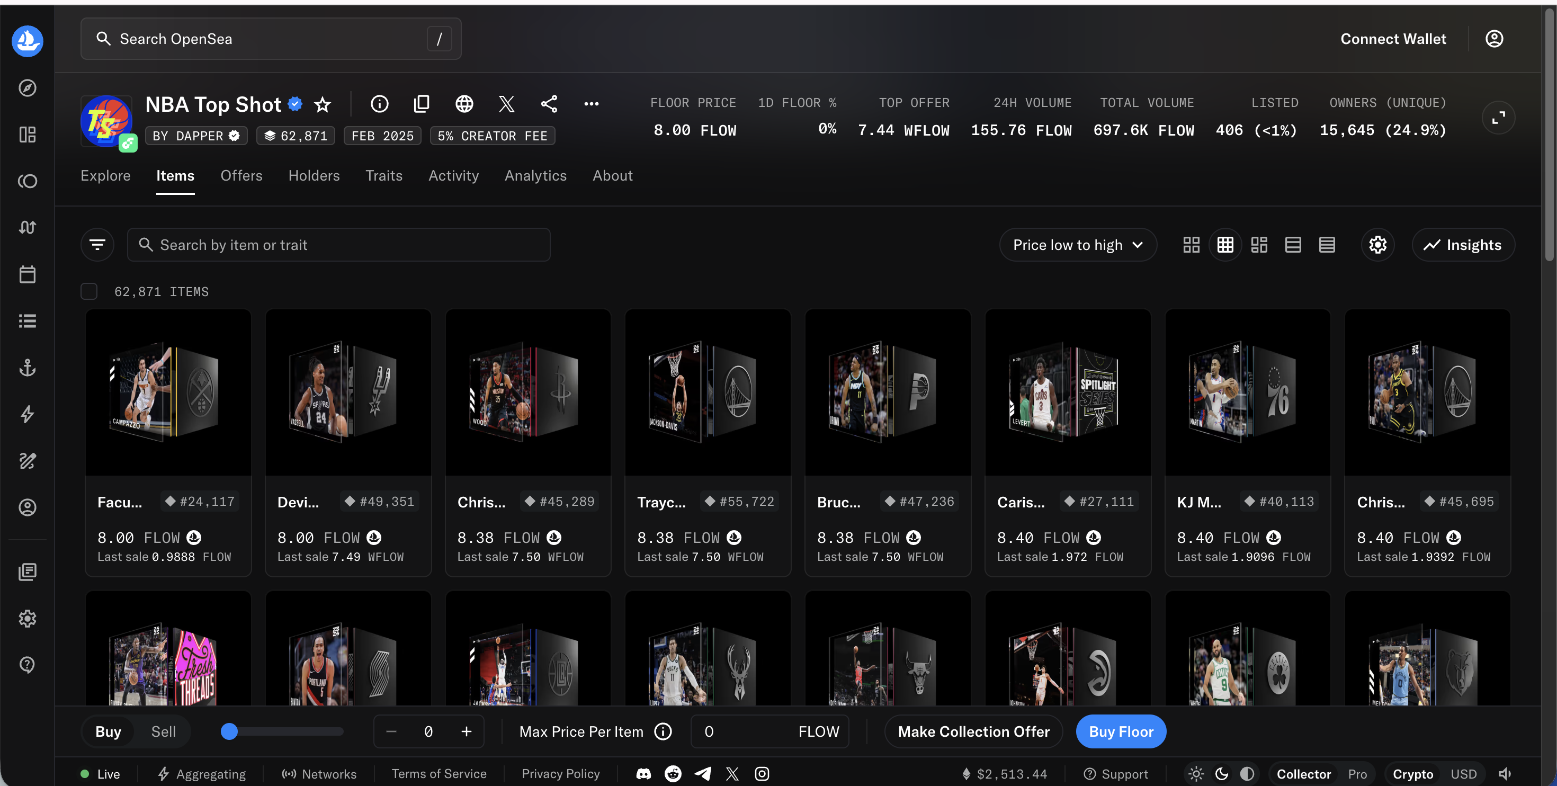Image resolution: width=1557 pixels, height=786 pixels.
Task: Select light theme sun toggle
Action: (x=1196, y=774)
